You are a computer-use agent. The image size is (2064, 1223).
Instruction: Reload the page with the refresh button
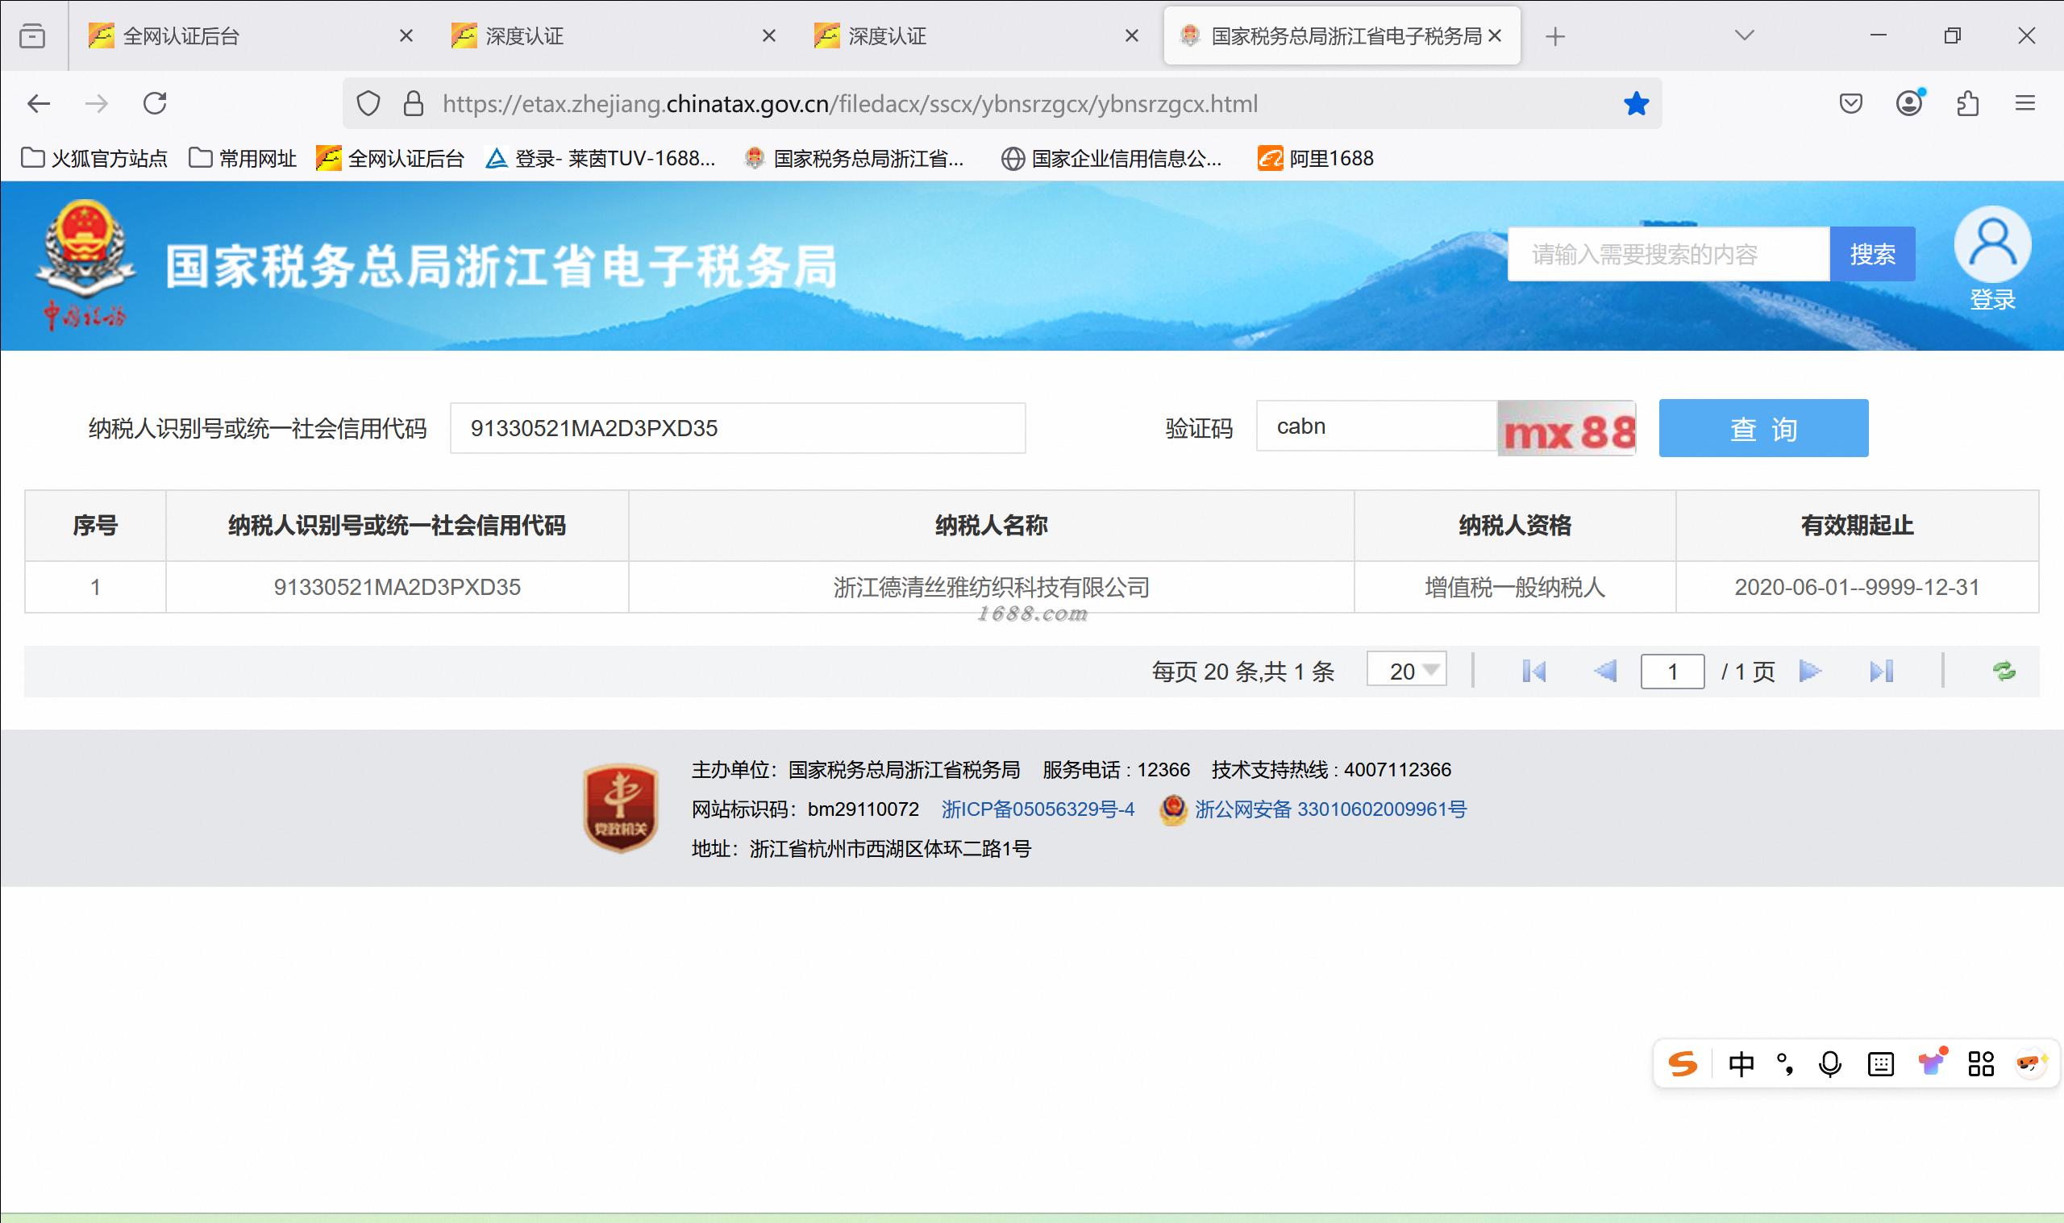[x=155, y=104]
